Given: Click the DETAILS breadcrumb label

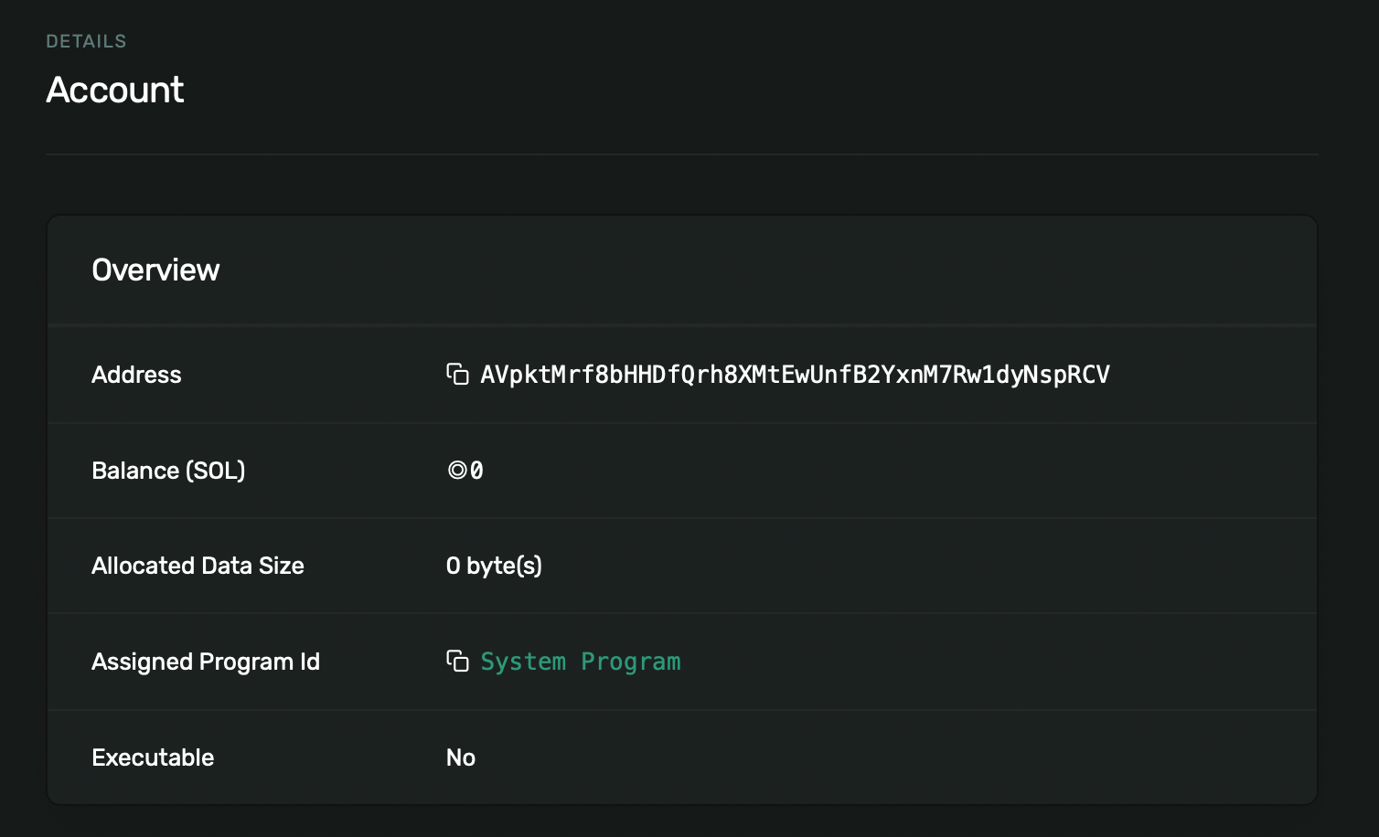Looking at the screenshot, I should pyautogui.click(x=86, y=40).
